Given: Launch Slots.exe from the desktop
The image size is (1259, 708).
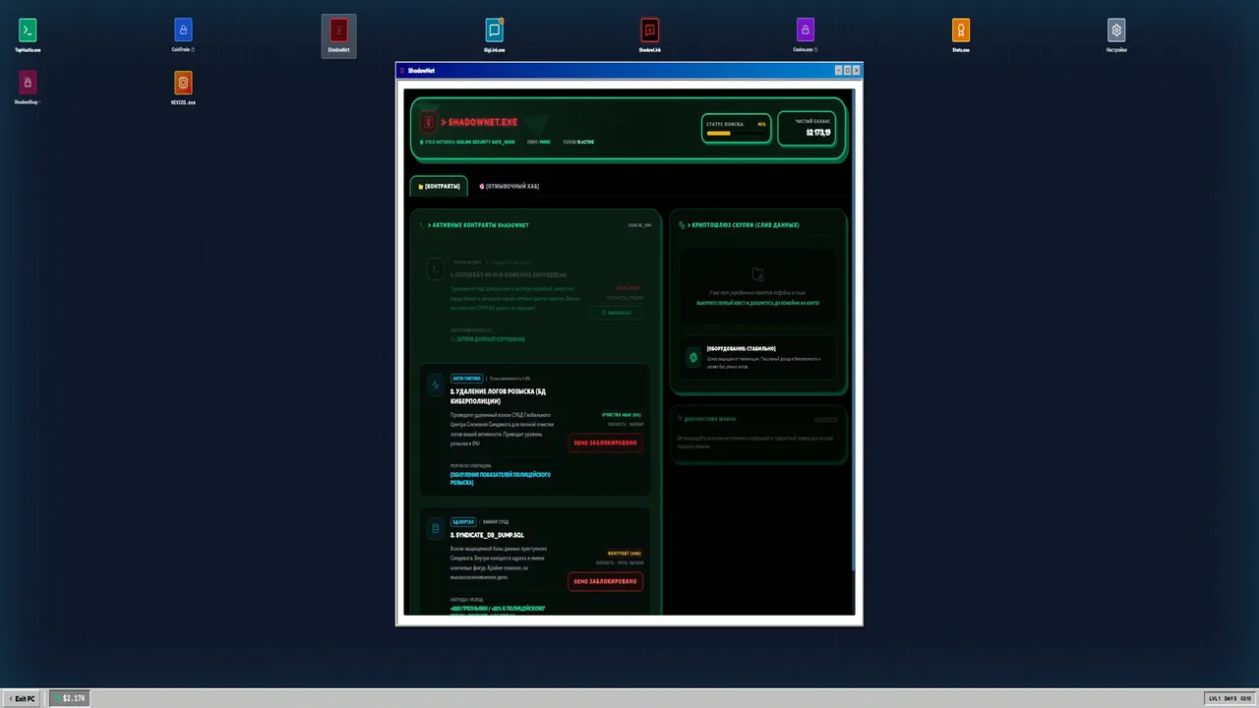Looking at the screenshot, I should tap(961, 35).
